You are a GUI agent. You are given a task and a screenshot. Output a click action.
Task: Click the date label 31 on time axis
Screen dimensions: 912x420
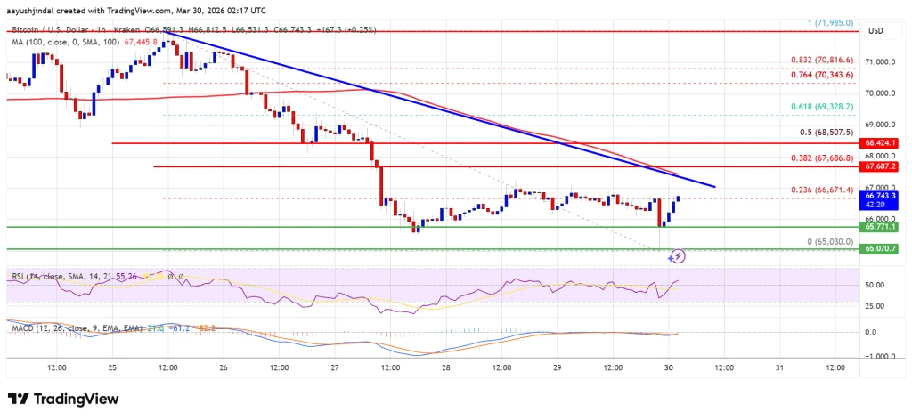point(780,368)
